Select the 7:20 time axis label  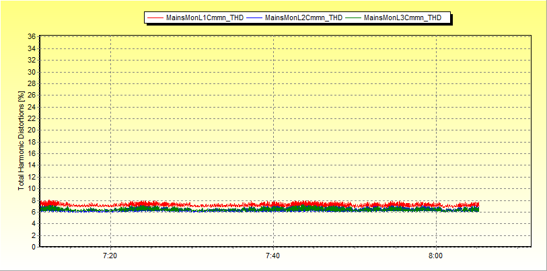tap(110, 256)
